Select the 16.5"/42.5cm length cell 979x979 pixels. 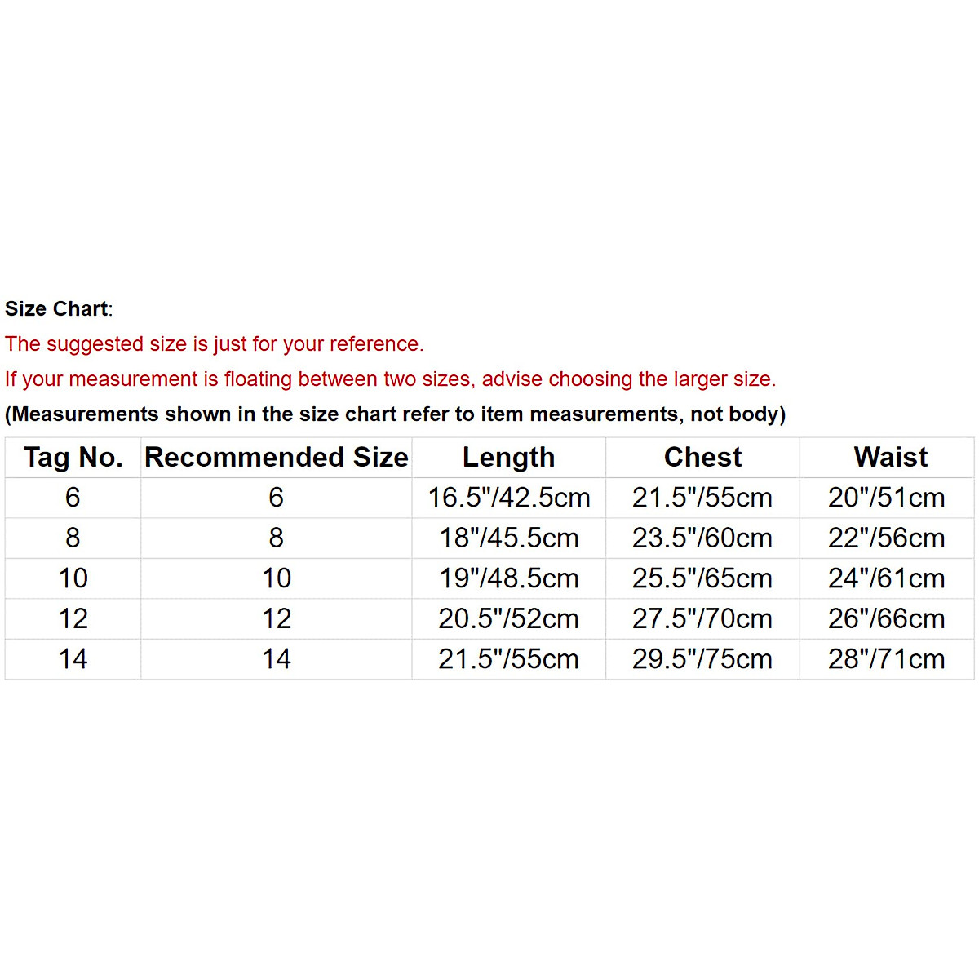tap(508, 498)
